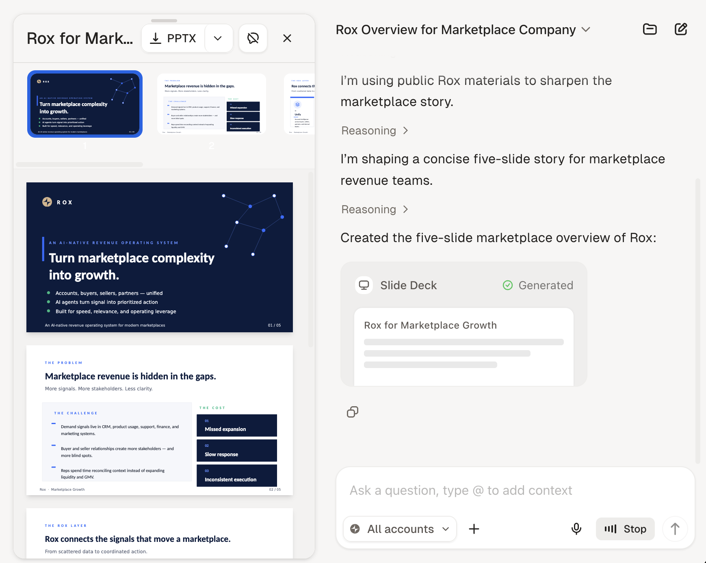Add context with the plus icon
Viewport: 706px width, 563px height.
(x=474, y=529)
